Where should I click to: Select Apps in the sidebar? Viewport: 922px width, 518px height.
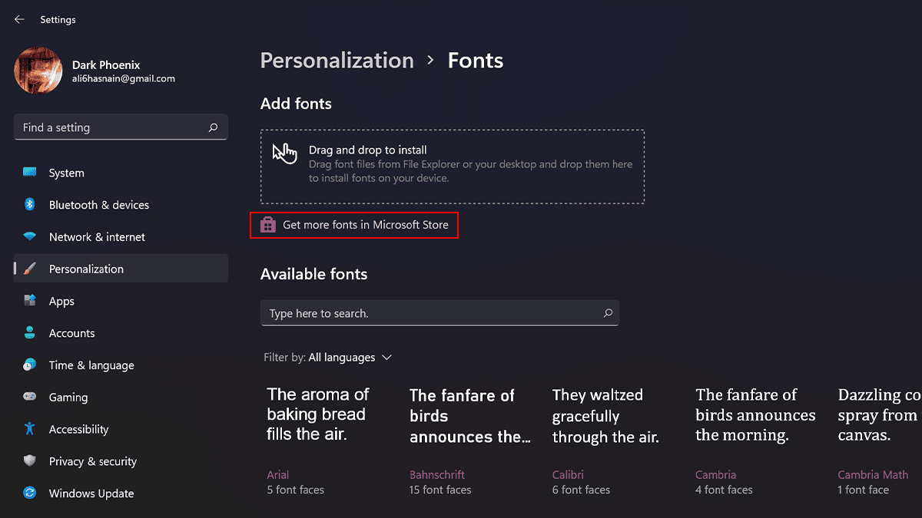(61, 301)
